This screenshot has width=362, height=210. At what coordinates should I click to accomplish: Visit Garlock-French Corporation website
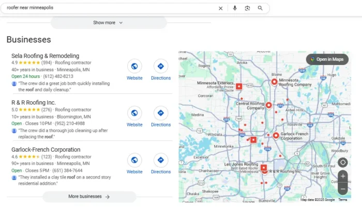[134, 160]
